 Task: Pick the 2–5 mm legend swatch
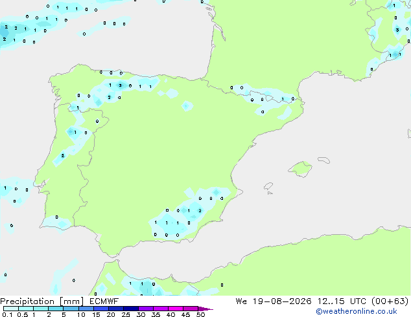tap(56, 309)
